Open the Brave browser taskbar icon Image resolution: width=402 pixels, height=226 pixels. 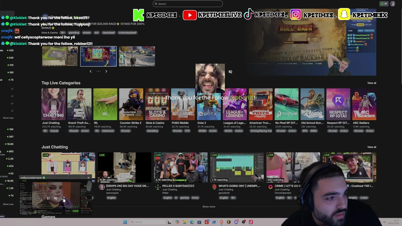[x=221, y=222]
